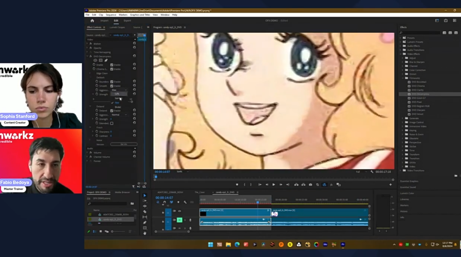Click the Get Info version button

[x=124, y=144]
